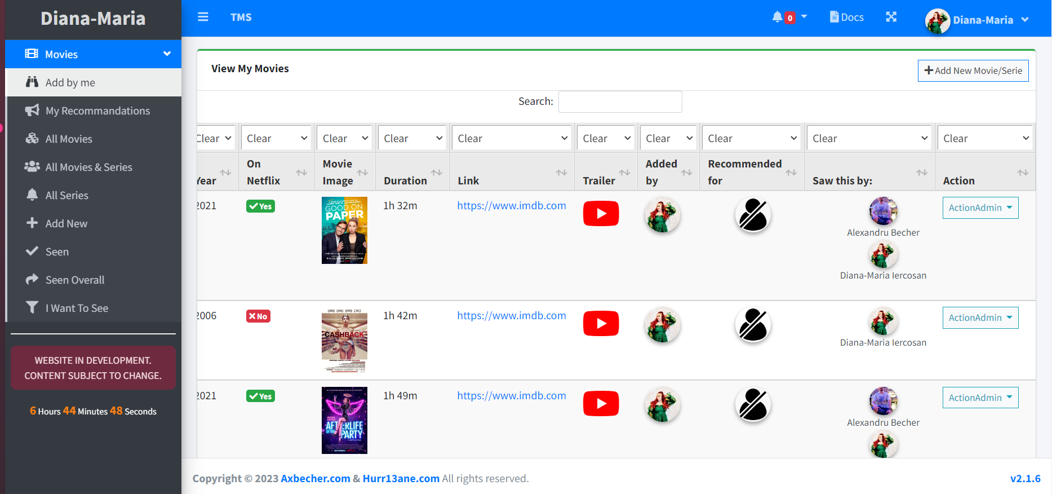
Task: Click into the Search input field
Action: pyautogui.click(x=620, y=102)
